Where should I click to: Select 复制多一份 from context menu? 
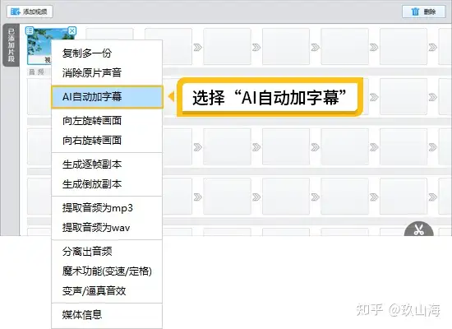point(107,53)
